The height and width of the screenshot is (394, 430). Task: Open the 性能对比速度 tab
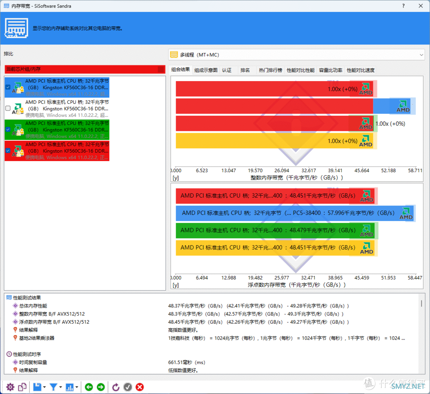[361, 70]
